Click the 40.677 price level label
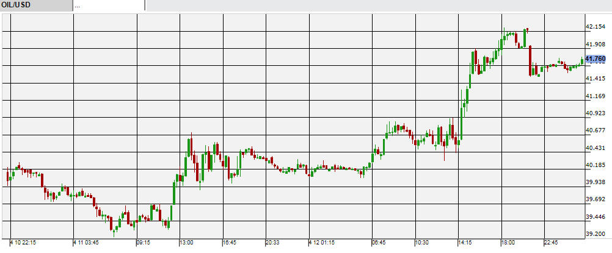Image resolution: width=612 pixels, height=253 pixels. tap(596, 130)
